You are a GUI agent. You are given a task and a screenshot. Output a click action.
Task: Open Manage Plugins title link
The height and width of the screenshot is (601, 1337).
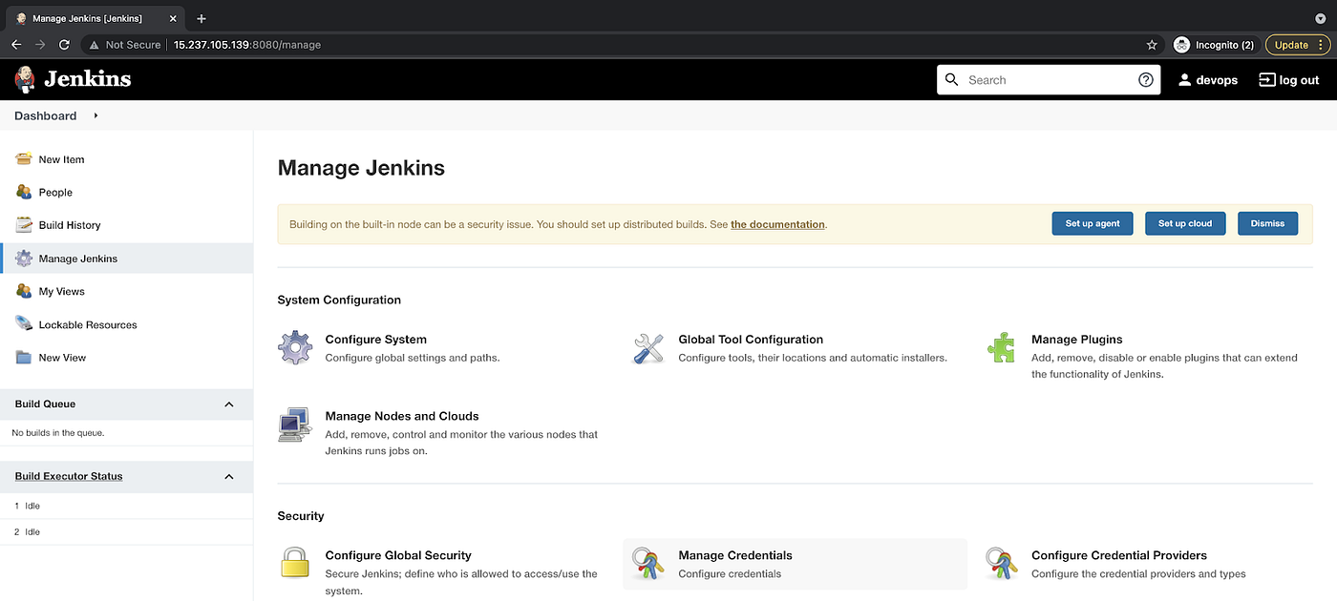pyautogui.click(x=1076, y=339)
